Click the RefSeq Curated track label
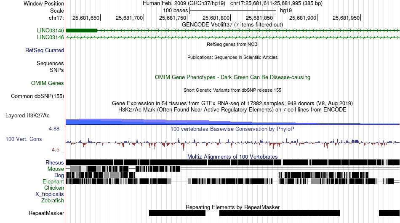Screen dimensions: 400x223 (45, 50)
